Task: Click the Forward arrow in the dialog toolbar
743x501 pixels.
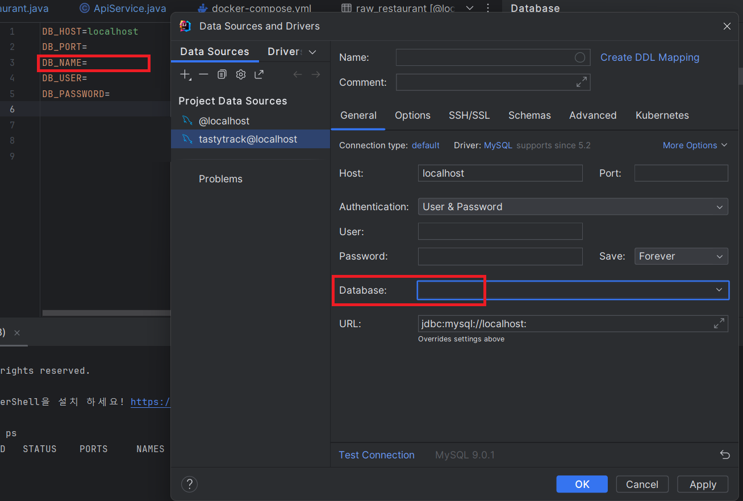Action: (x=316, y=74)
